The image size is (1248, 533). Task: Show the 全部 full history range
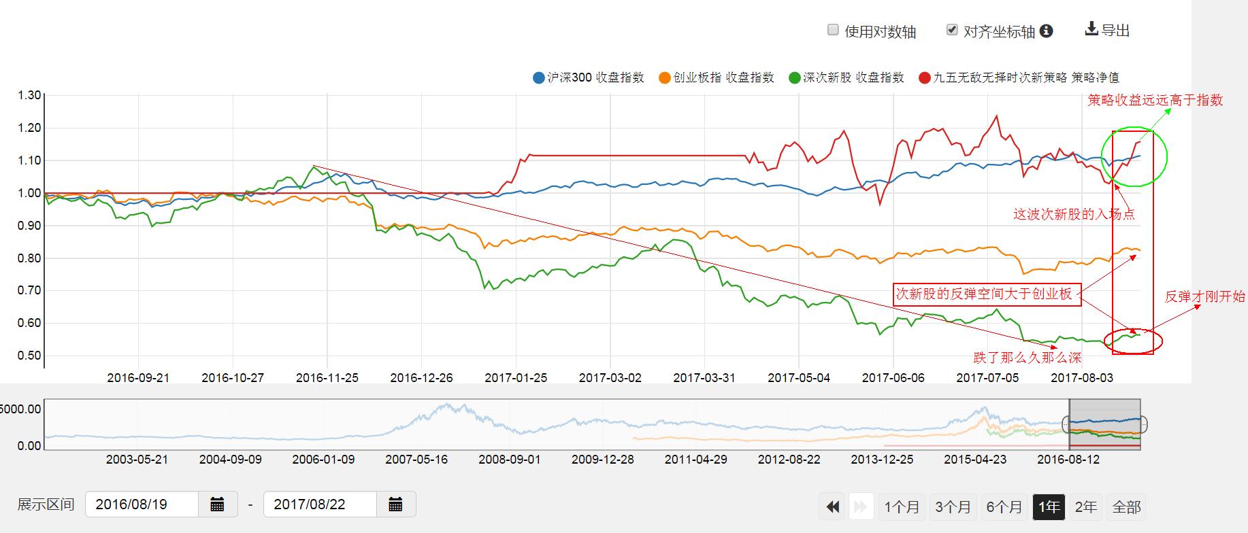coord(1126,506)
